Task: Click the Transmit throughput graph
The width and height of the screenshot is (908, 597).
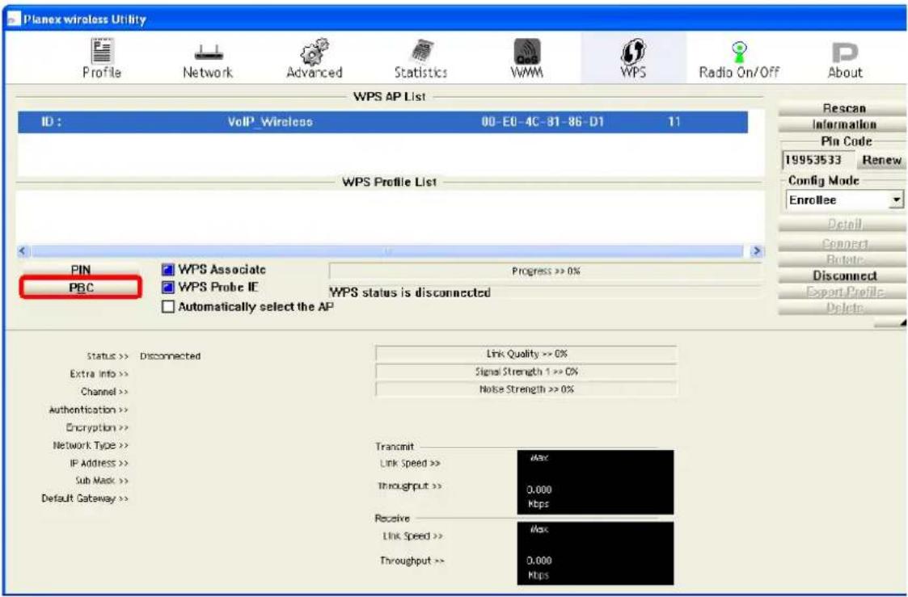Action: coord(595,481)
